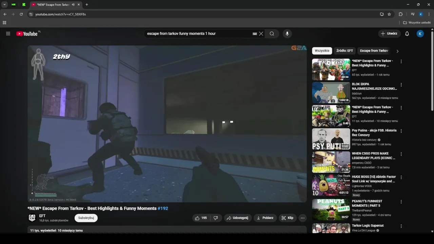
Task: Switch to the second pinned green tab
Action: [24, 5]
